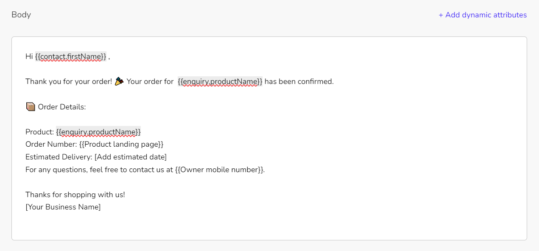
Task: Place cursor at Thanks for shopping line
Action: point(75,195)
